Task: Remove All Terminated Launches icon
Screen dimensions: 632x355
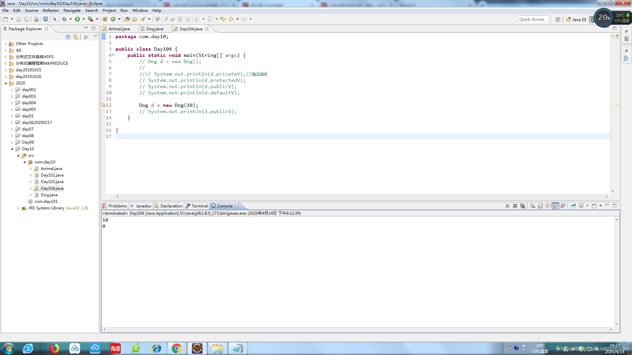Action: pyautogui.click(x=522, y=206)
